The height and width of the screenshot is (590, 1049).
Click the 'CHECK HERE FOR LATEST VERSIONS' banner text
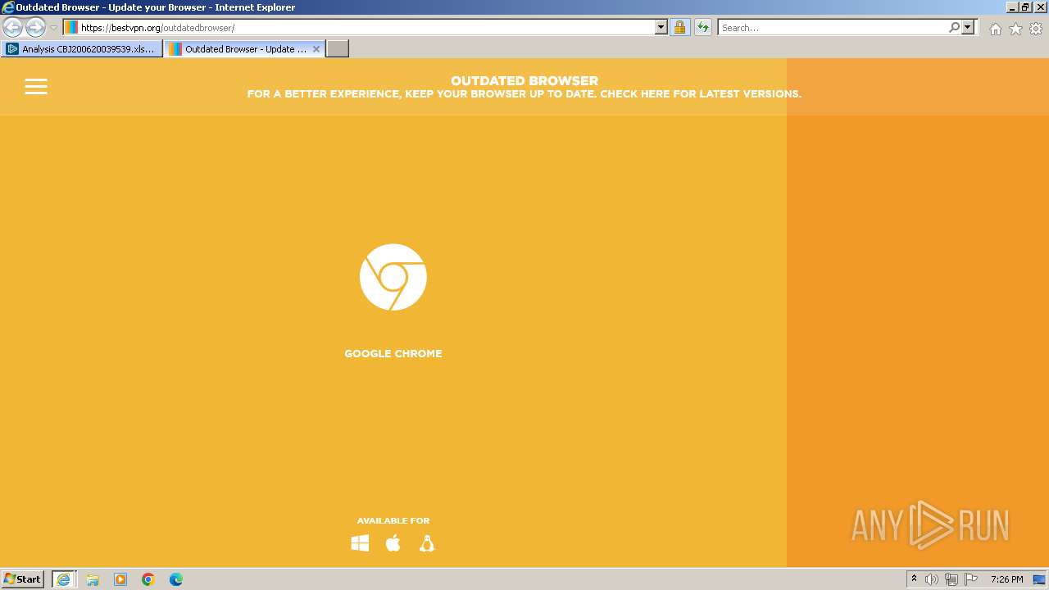(x=701, y=94)
